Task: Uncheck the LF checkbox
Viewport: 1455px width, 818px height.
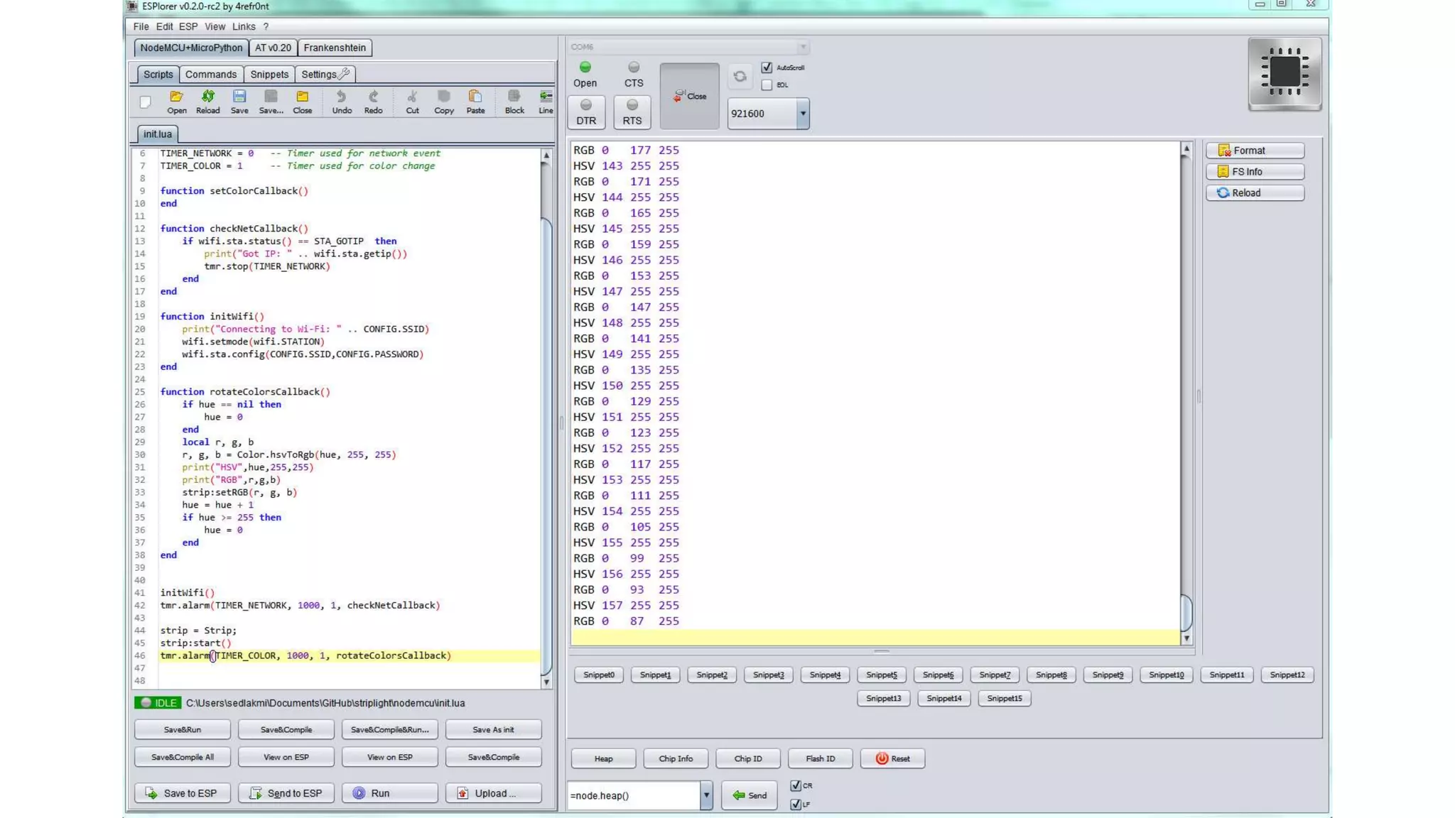Action: click(796, 804)
